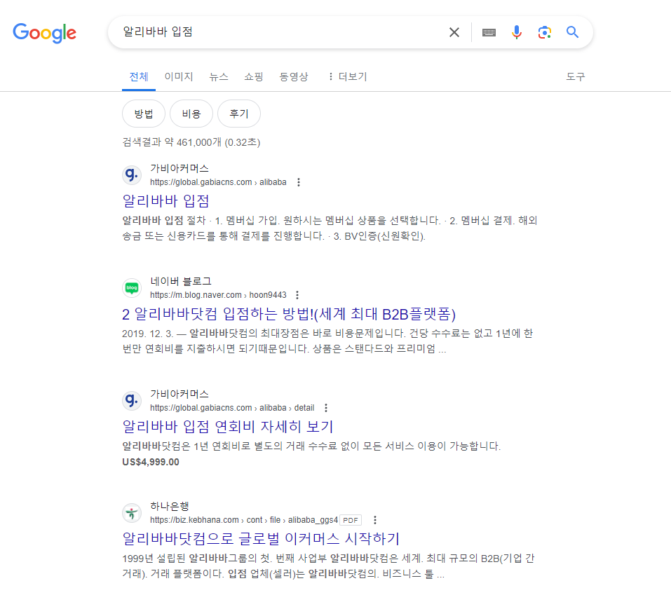Open 알리바바 입점 연회비 자세히 보기 link
The image size is (671, 595).
pyautogui.click(x=228, y=427)
